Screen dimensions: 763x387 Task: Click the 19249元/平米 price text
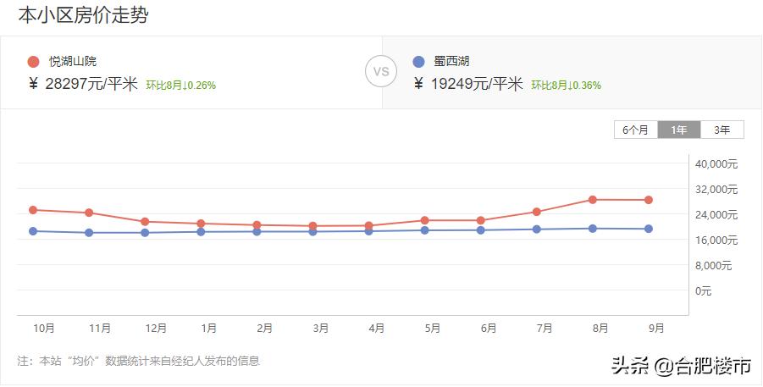click(477, 84)
